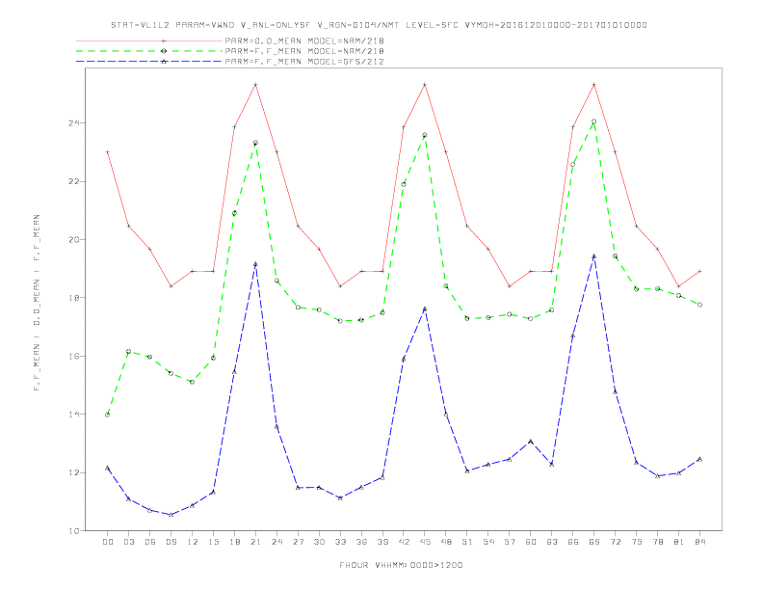Screen dimensions: 763x590
Task: Click x-axis tick label 42
Action: point(404,542)
